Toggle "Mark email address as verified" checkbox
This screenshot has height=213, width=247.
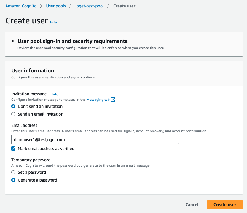(13, 149)
